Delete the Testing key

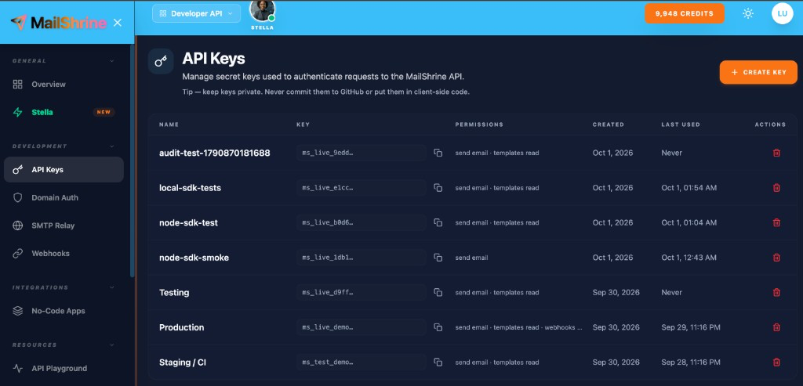pyautogui.click(x=776, y=293)
